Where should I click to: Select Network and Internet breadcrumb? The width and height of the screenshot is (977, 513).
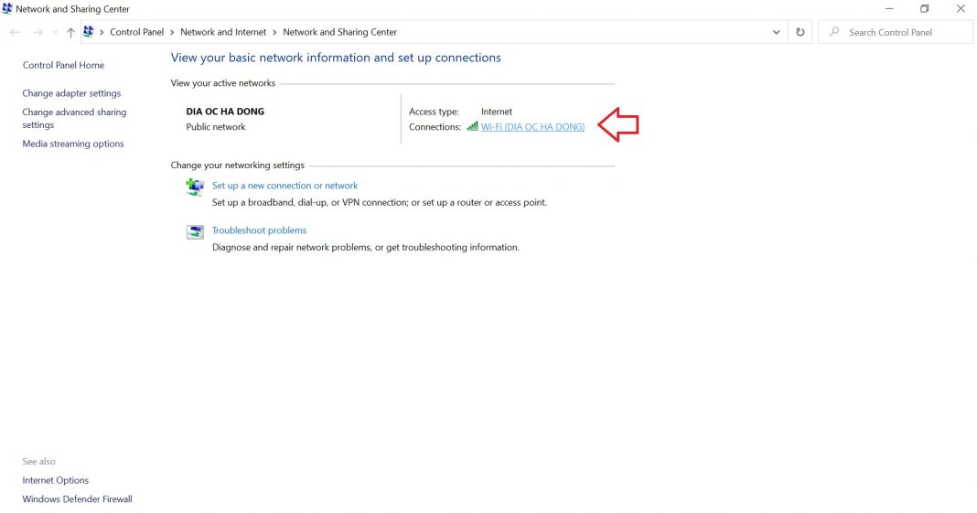[223, 32]
